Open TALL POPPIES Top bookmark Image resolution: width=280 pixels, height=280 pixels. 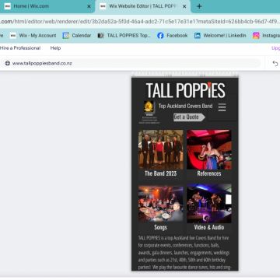(124, 36)
